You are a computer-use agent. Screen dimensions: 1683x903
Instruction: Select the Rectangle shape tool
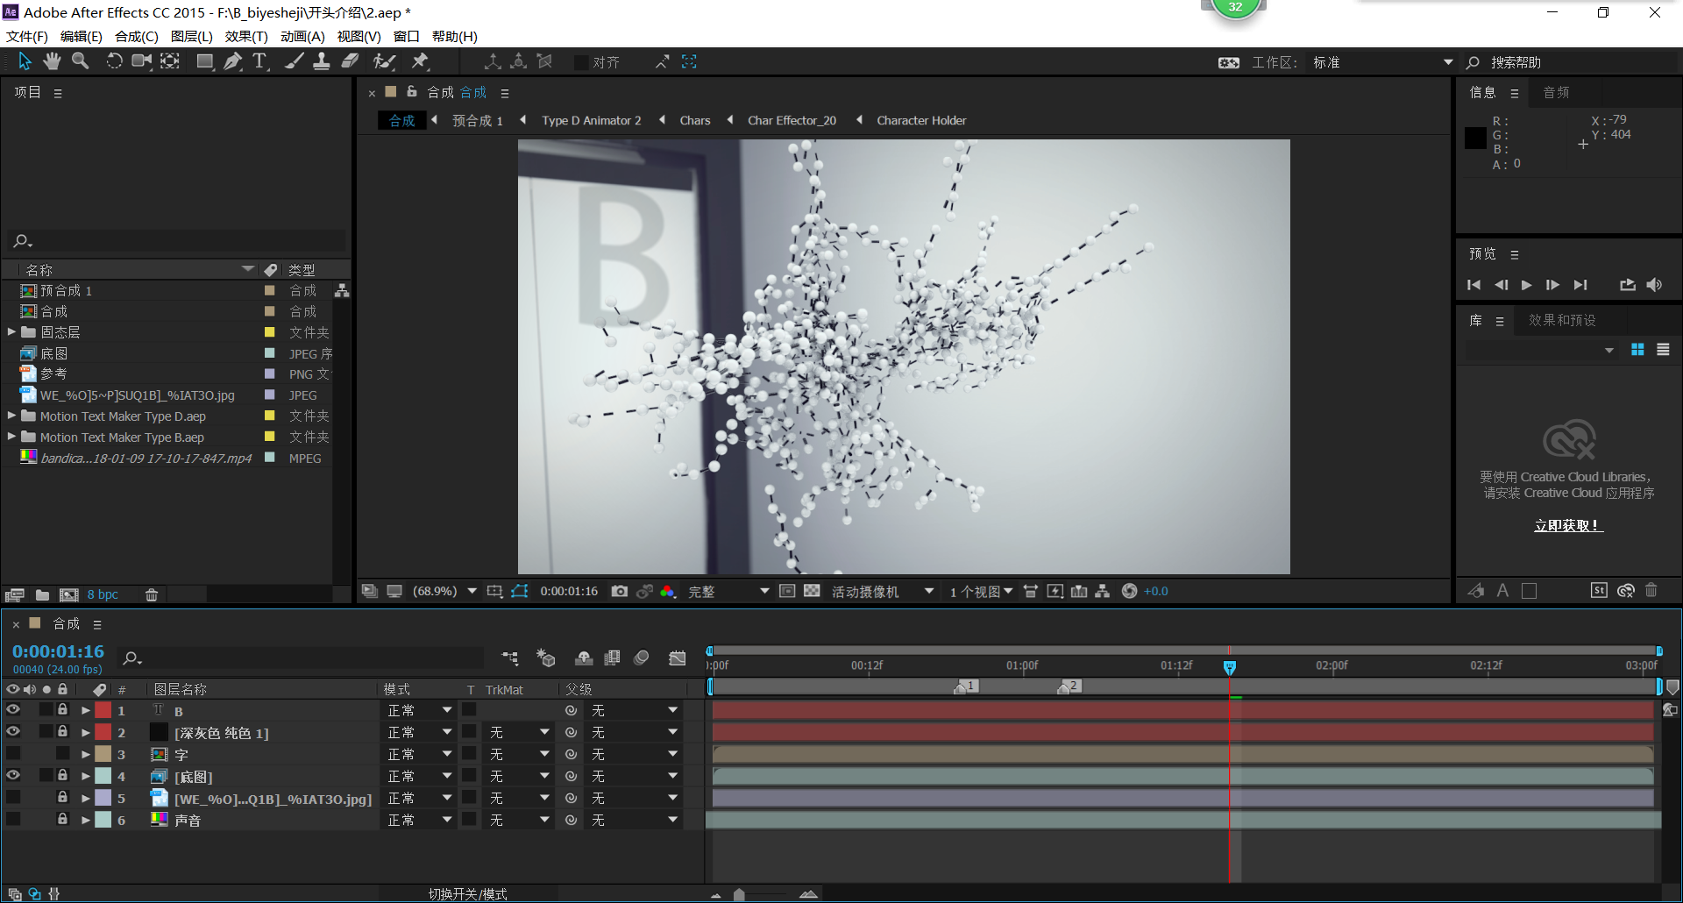[205, 61]
